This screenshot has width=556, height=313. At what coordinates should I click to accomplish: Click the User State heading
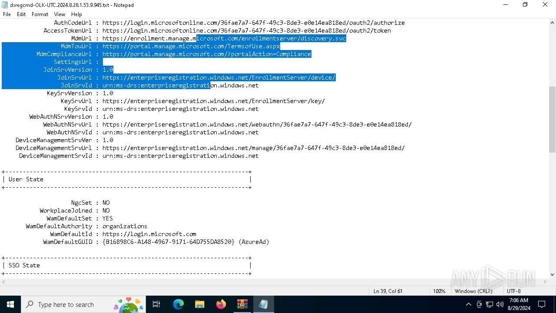[x=26, y=179]
